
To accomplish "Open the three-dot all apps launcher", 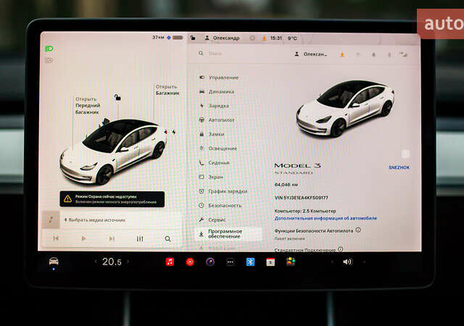I will point(230,262).
